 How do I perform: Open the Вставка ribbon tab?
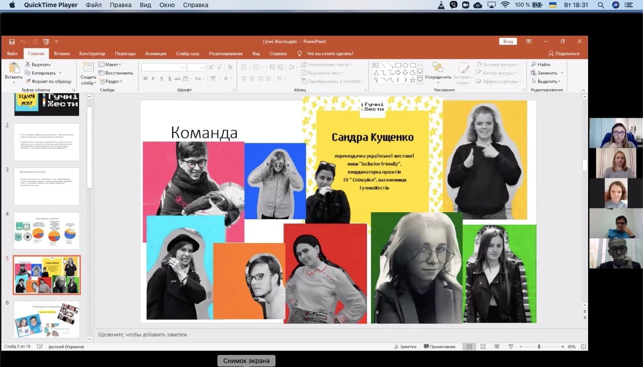pos(62,54)
